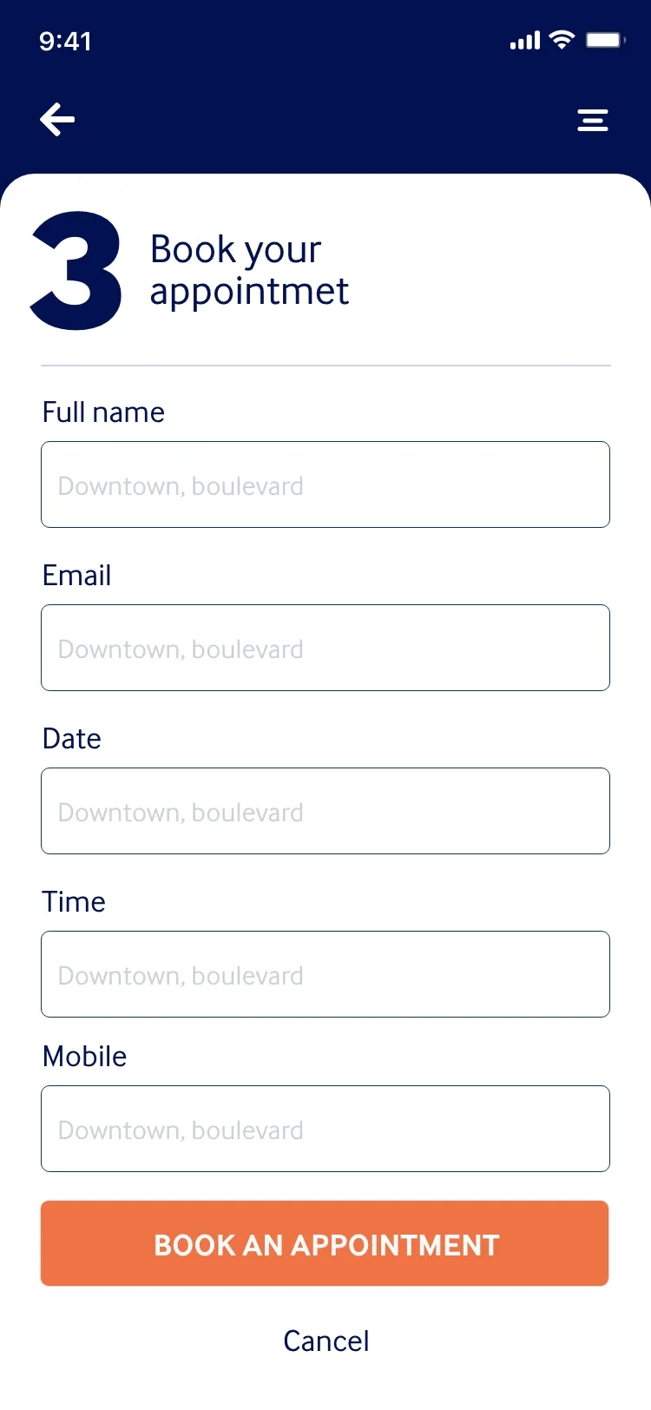Click the "Book your appointmet" heading
The height and width of the screenshot is (1410, 651).
[x=249, y=270]
